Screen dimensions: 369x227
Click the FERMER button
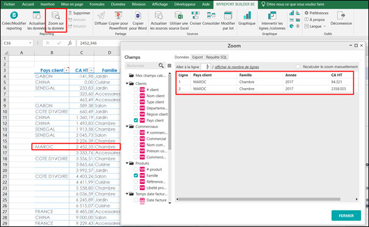click(x=346, y=215)
